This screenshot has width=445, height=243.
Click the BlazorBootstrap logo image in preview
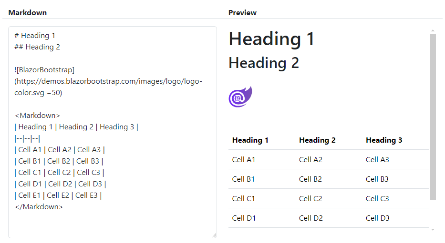(x=240, y=97)
